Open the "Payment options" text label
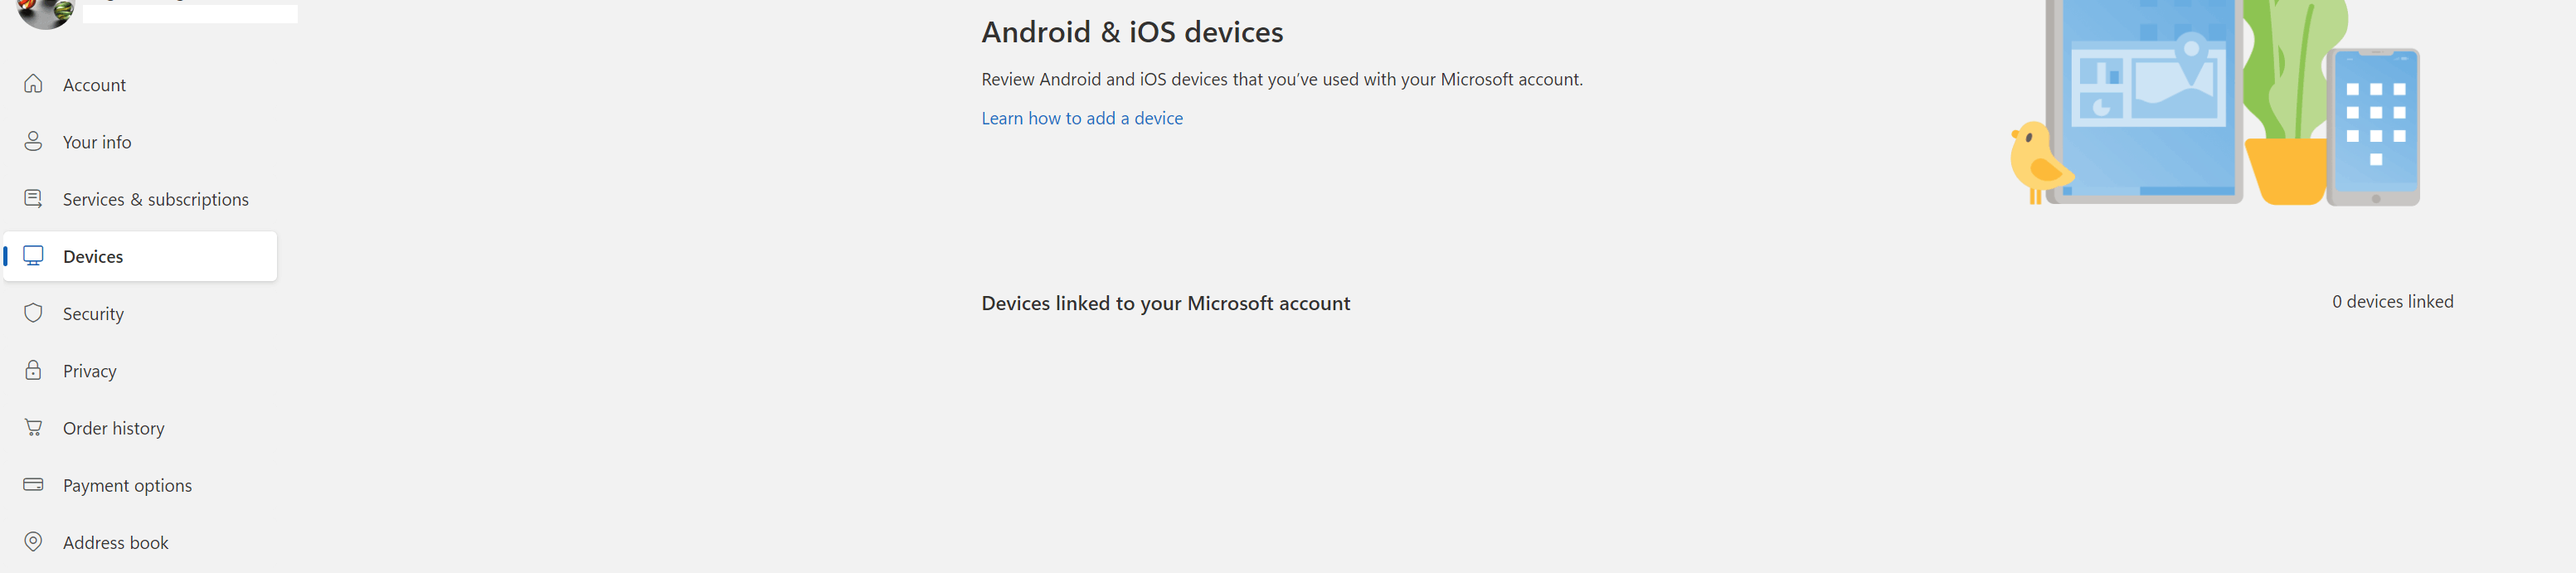 [x=127, y=485]
